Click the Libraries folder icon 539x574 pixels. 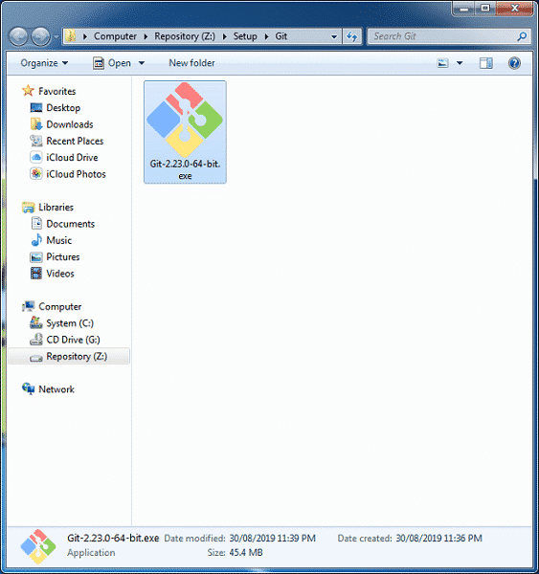pyautogui.click(x=28, y=208)
